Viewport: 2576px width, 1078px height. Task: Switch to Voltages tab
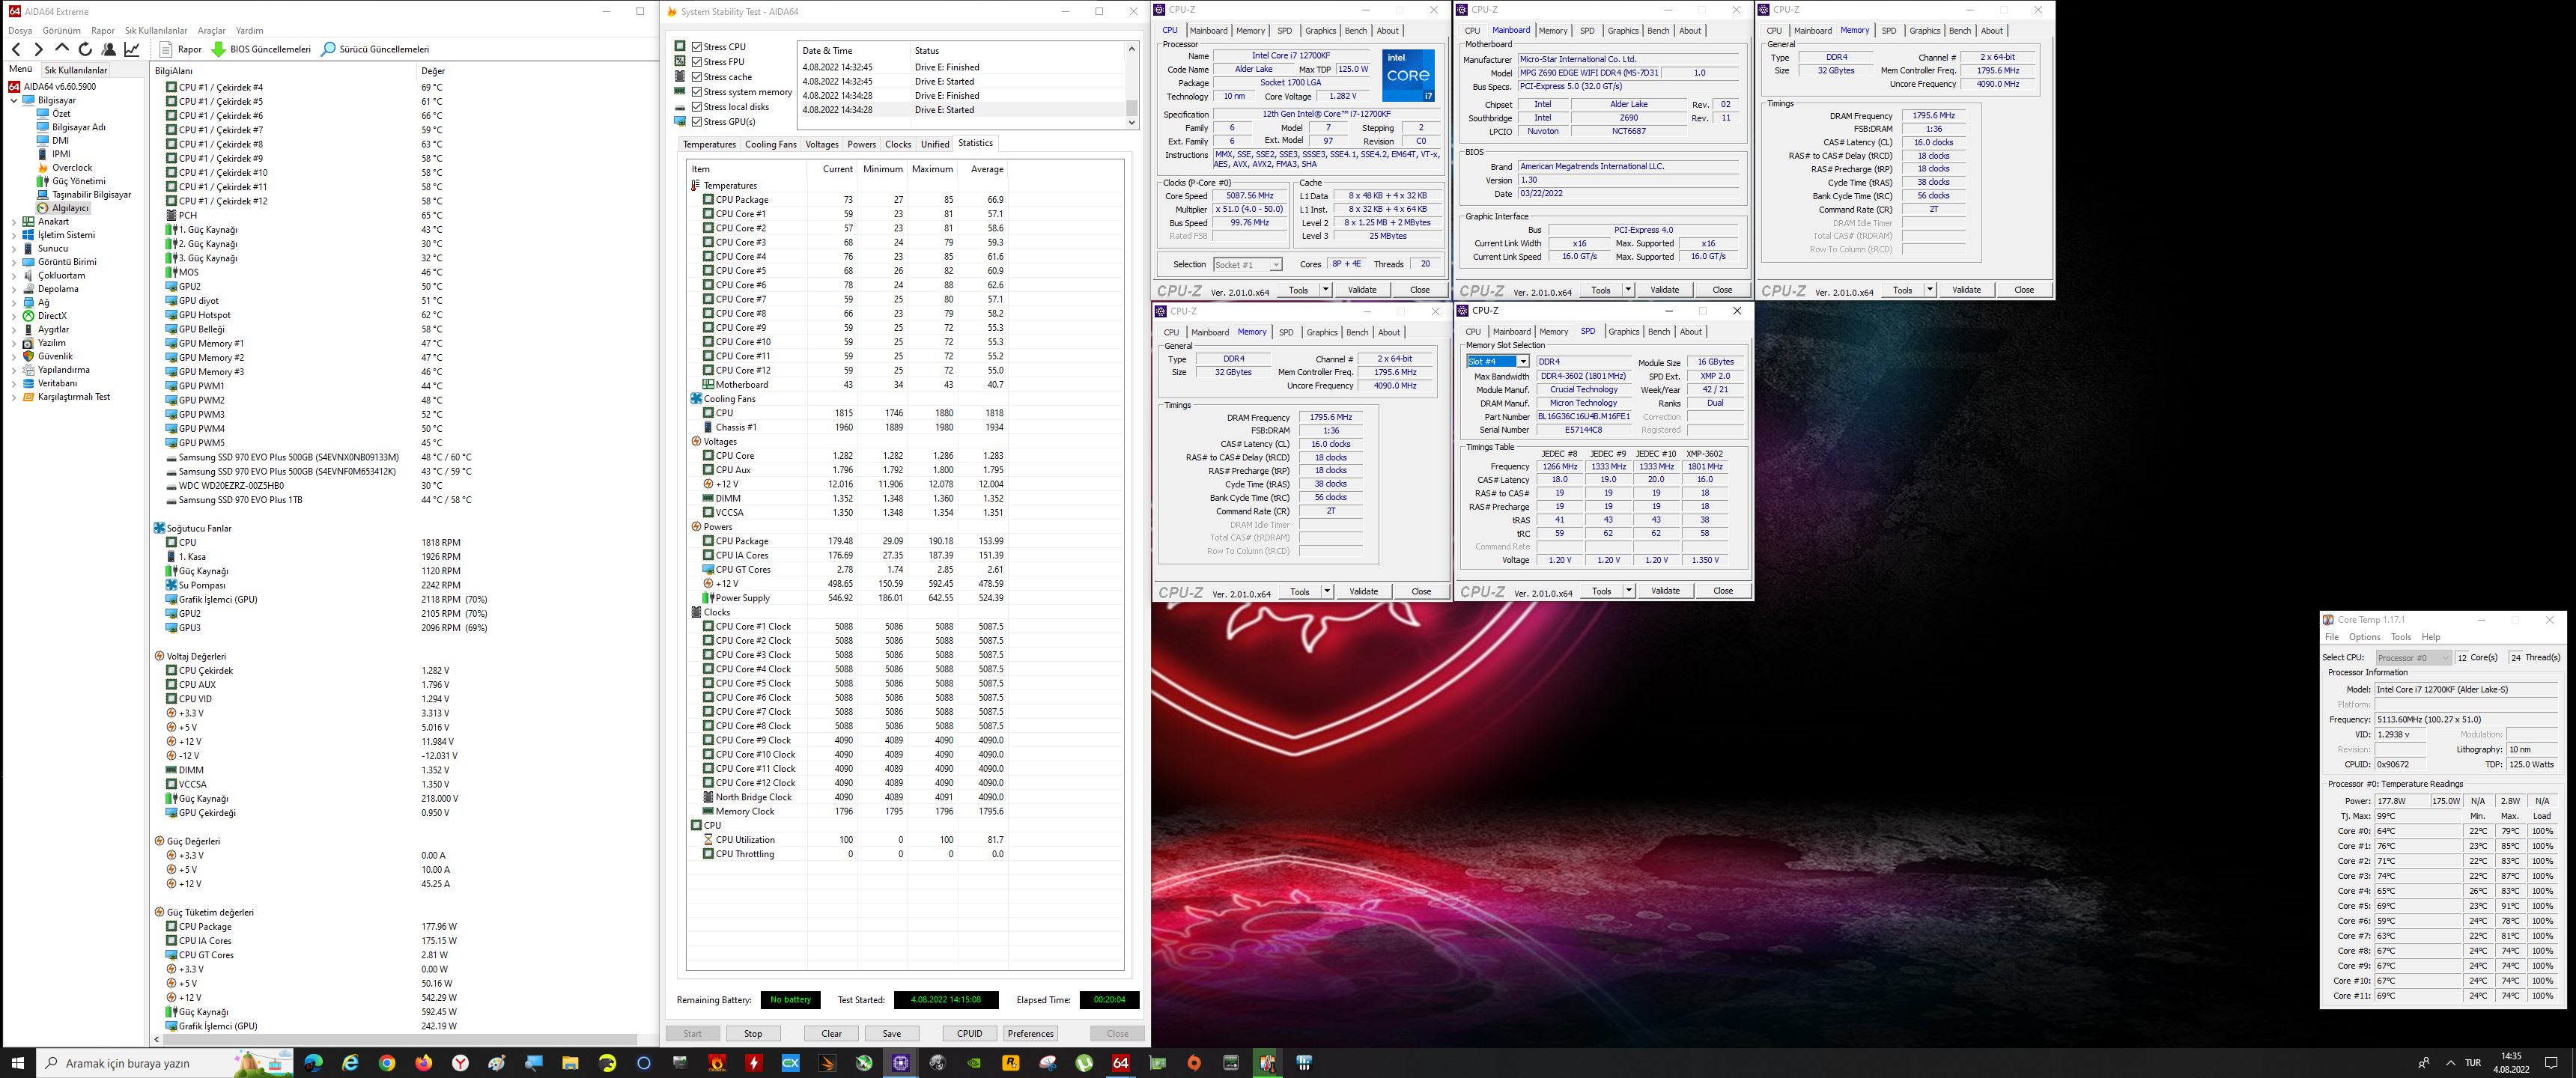pyautogui.click(x=822, y=144)
